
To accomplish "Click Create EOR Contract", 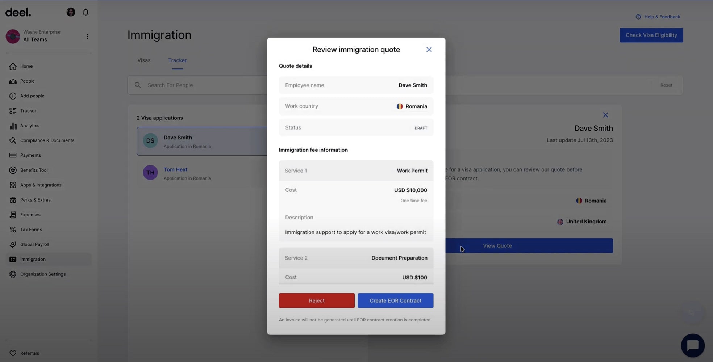I will pyautogui.click(x=395, y=300).
